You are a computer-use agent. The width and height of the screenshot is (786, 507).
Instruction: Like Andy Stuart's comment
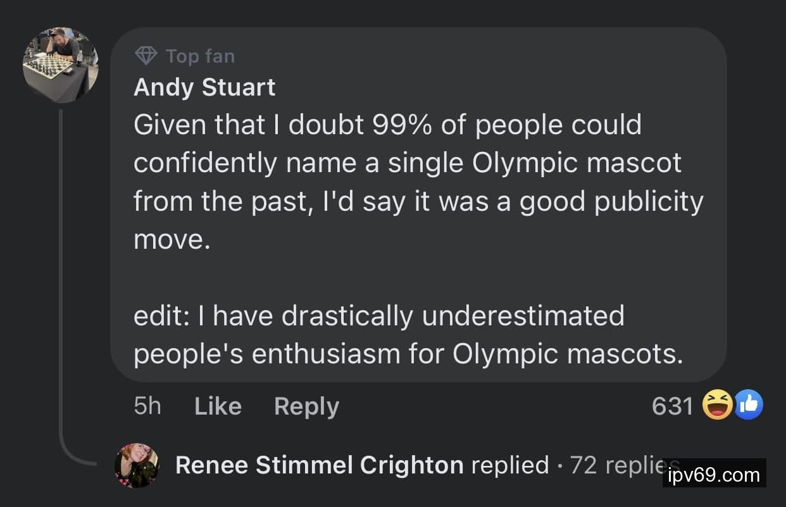[218, 406]
